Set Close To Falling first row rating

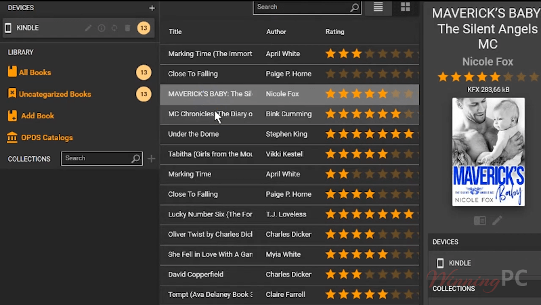point(372,74)
